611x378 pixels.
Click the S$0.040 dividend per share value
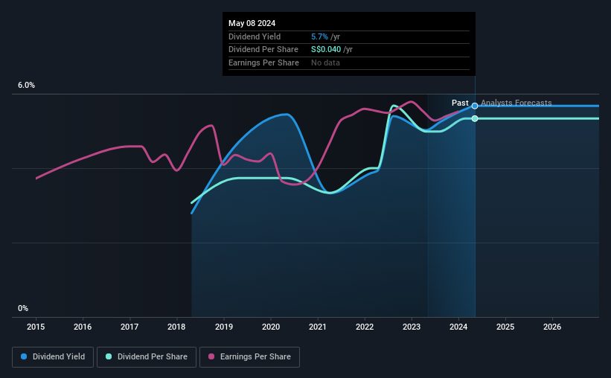click(326, 50)
